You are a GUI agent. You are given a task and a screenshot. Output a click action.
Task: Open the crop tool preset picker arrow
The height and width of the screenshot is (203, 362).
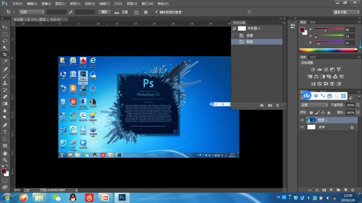[x=13, y=12]
